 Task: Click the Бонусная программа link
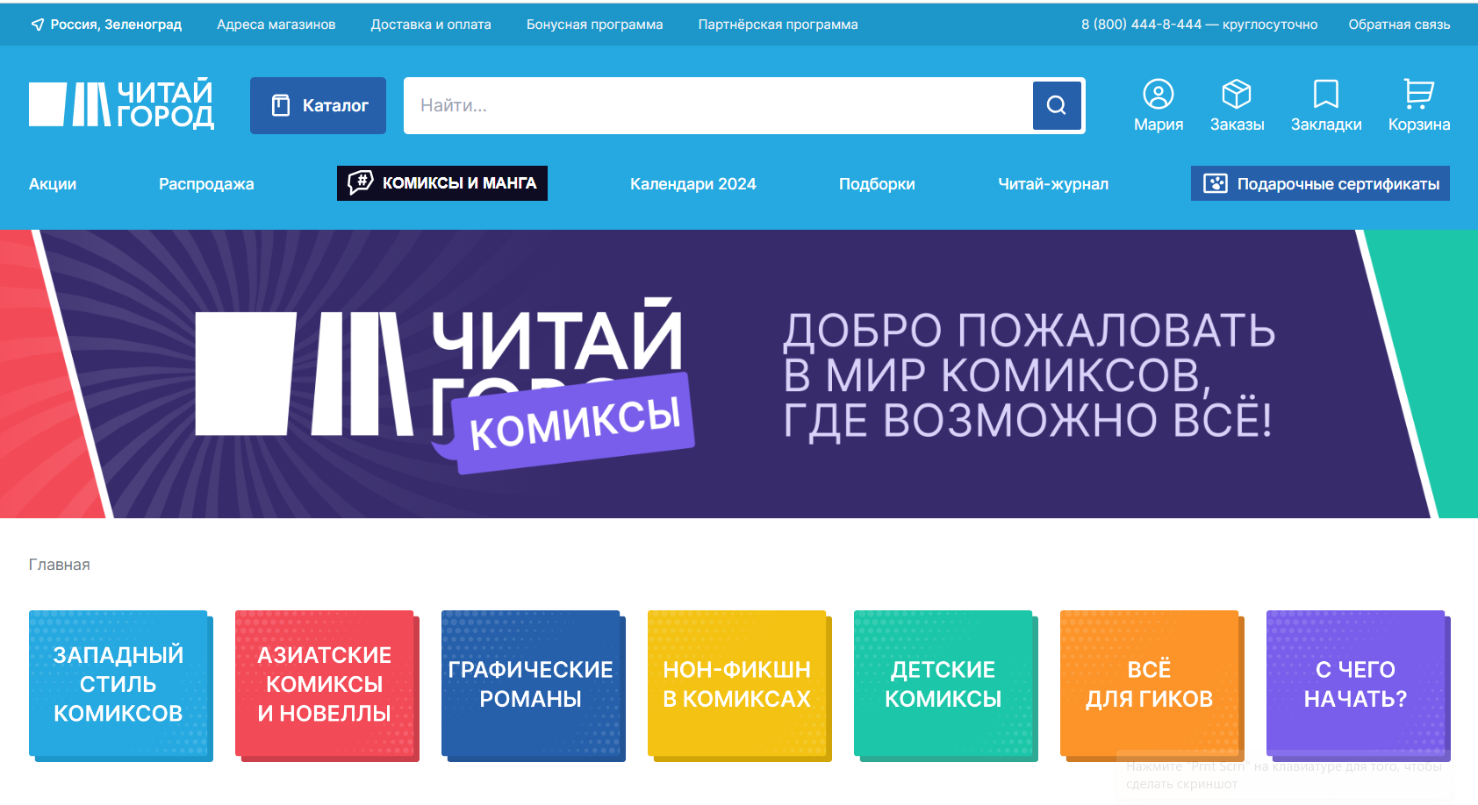click(x=594, y=25)
